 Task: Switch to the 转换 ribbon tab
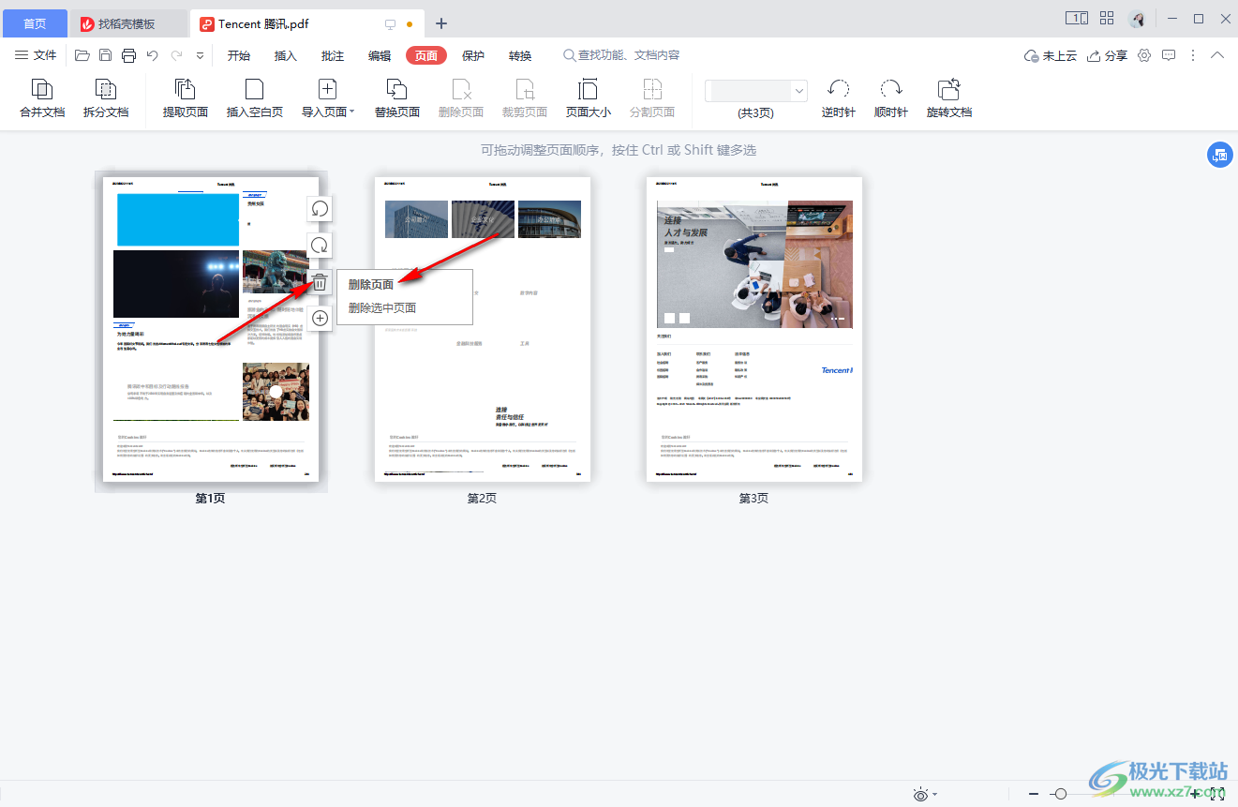pos(520,55)
